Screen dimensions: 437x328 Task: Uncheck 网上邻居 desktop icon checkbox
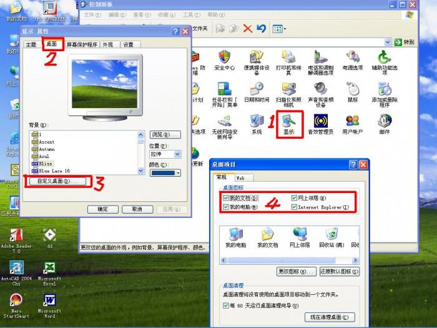[x=294, y=198]
